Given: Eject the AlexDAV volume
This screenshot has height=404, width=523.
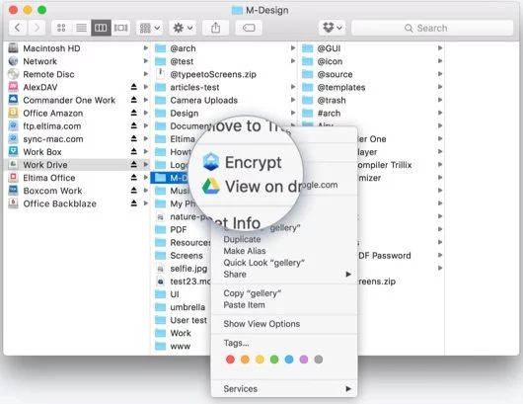Looking at the screenshot, I should pos(134,87).
